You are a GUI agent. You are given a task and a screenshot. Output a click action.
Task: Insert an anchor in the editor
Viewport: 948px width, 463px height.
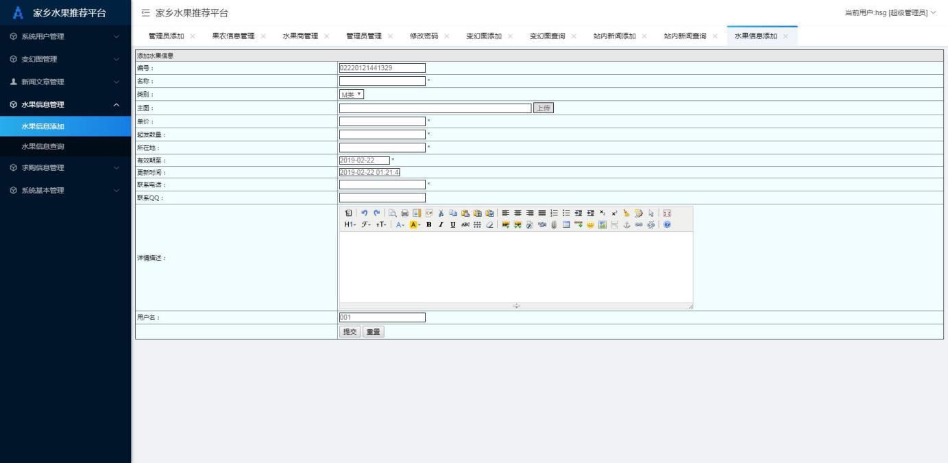pyautogui.click(x=626, y=224)
